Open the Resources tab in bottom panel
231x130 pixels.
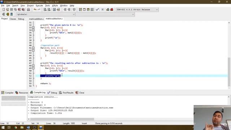[x=22, y=92]
